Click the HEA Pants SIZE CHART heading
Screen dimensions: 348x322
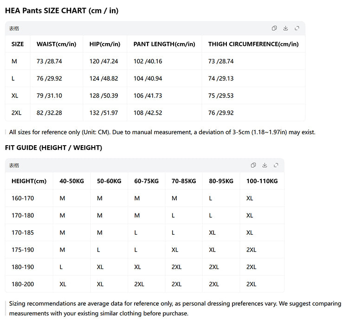pos(62,11)
